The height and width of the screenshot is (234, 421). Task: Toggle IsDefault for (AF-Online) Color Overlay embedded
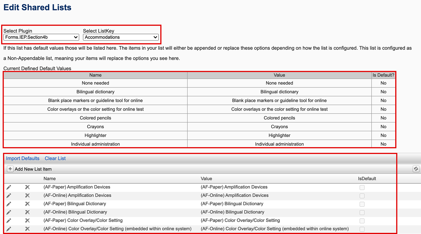362,229
